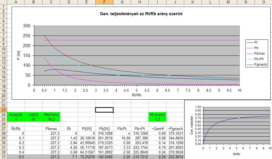Select cell with value 252,9014
This screenshot has height=159, width=272.
click(x=175, y=157)
